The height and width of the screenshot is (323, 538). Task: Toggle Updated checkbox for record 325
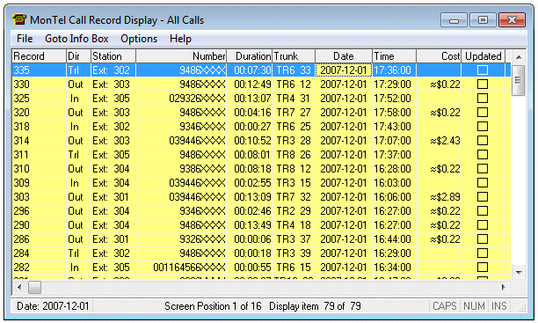pos(483,99)
